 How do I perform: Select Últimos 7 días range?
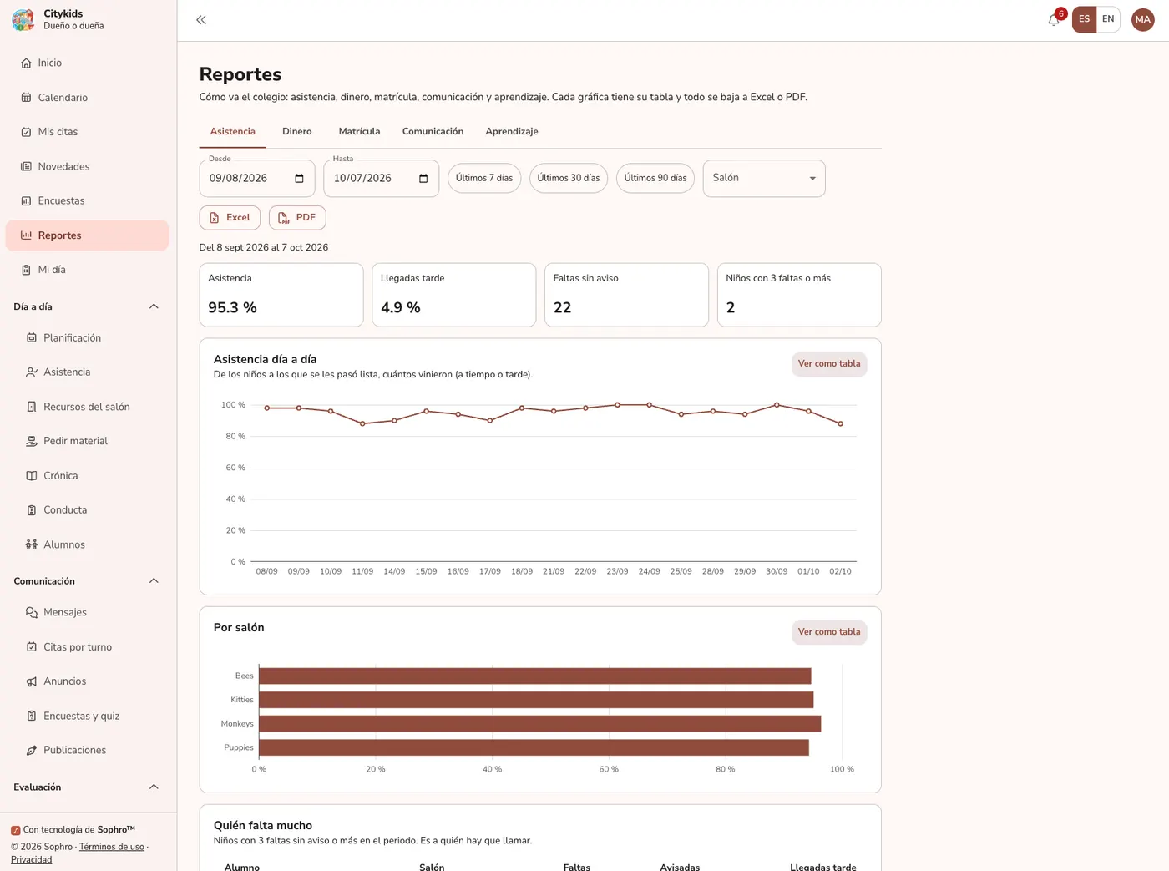(484, 178)
